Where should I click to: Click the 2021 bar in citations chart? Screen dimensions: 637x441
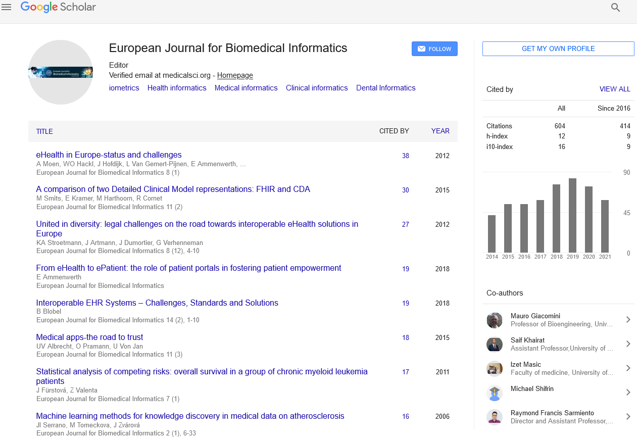(605, 226)
